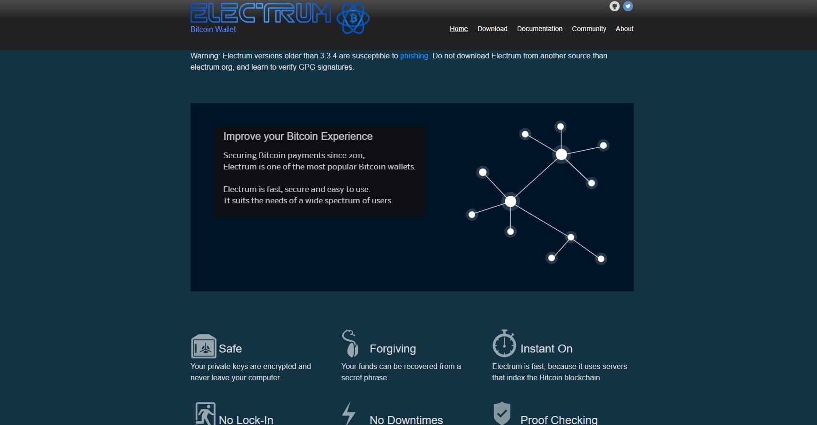Click the Forgiving stethoscope icon

click(x=350, y=343)
